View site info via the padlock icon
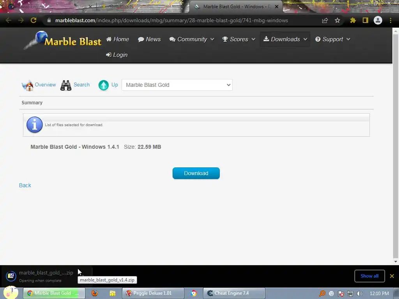The image size is (399, 299). 49,20
